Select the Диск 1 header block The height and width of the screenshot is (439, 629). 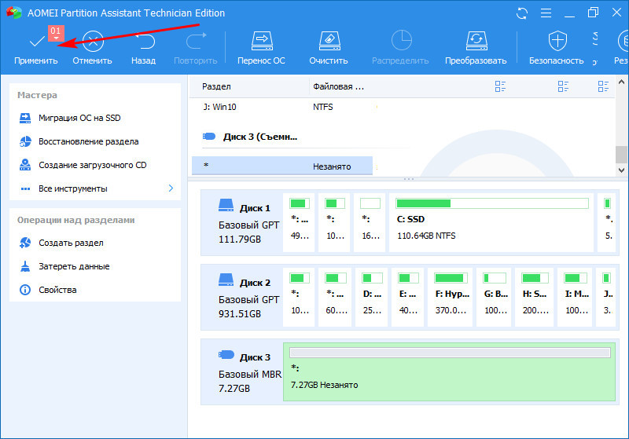click(x=243, y=222)
